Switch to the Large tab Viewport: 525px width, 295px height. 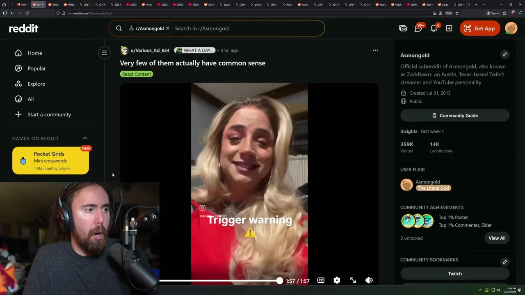point(443,5)
